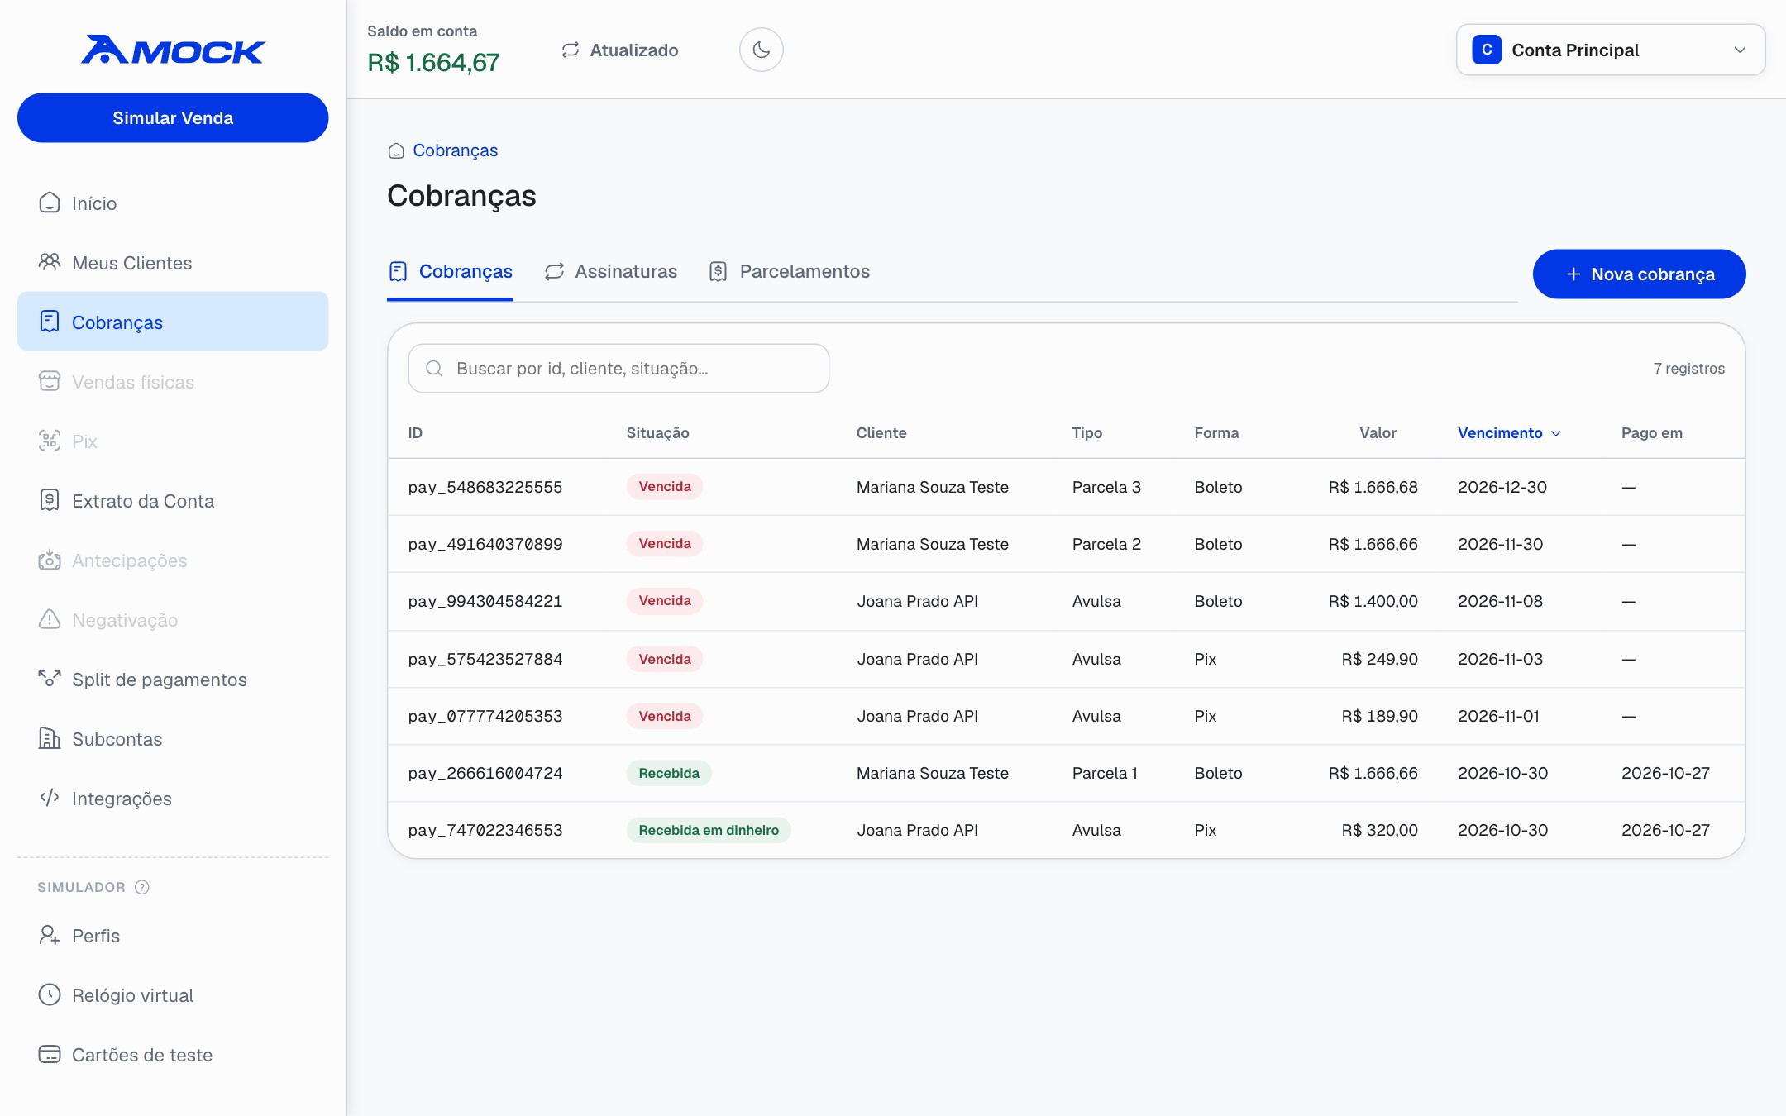Open Split de pagamentos in sidebar
The width and height of the screenshot is (1786, 1116).
173,680
